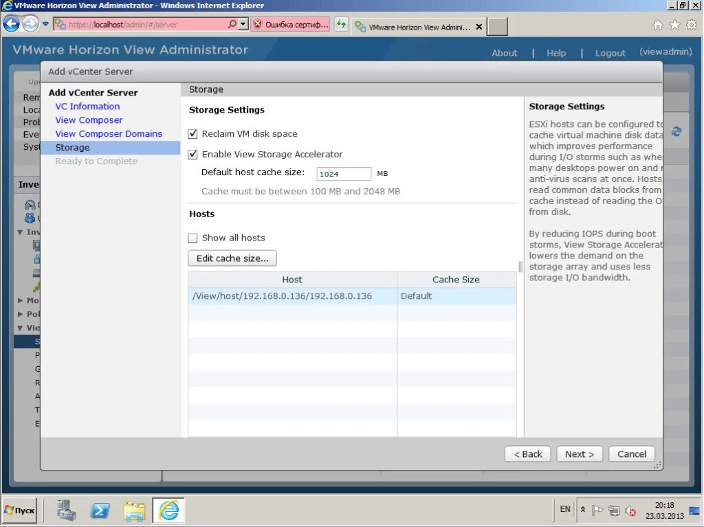Show hidden tray icons arrow
Image resolution: width=704 pixels, height=527 pixels.
coord(583,510)
